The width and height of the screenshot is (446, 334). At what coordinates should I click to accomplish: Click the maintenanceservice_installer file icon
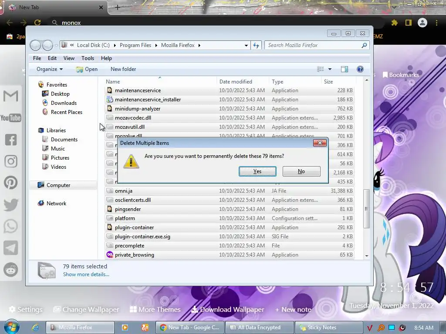pos(109,100)
